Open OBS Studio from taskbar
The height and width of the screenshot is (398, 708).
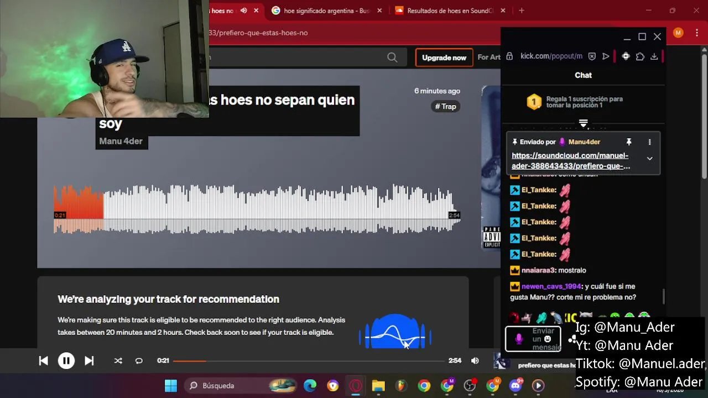[x=470, y=385]
